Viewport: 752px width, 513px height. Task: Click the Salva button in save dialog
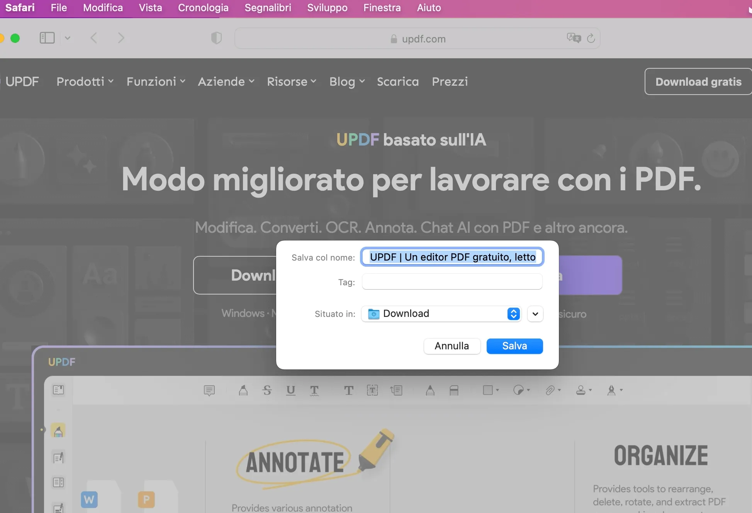click(514, 346)
